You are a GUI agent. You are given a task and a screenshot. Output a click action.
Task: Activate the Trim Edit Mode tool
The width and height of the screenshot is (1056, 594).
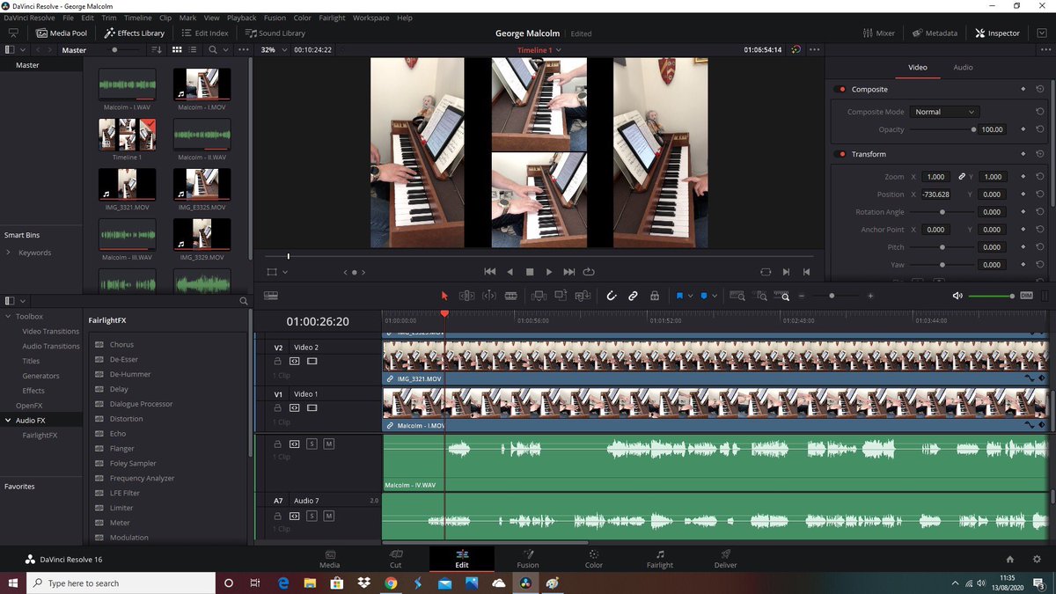coord(467,297)
